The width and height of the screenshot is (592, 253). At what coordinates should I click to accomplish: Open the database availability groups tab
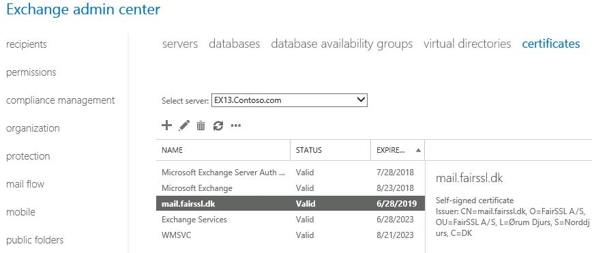[x=342, y=44]
